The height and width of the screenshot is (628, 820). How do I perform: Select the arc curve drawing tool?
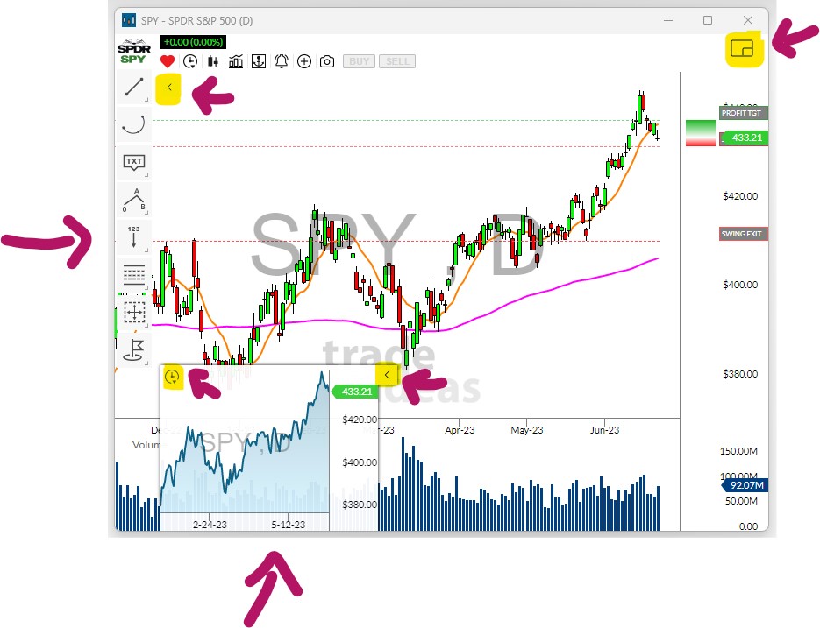134,124
